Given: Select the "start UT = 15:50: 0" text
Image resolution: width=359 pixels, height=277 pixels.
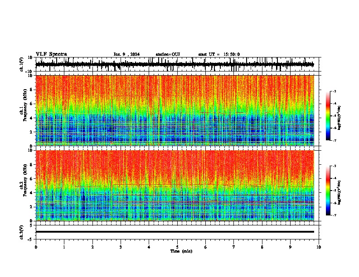Looking at the screenshot, I should [x=219, y=54].
